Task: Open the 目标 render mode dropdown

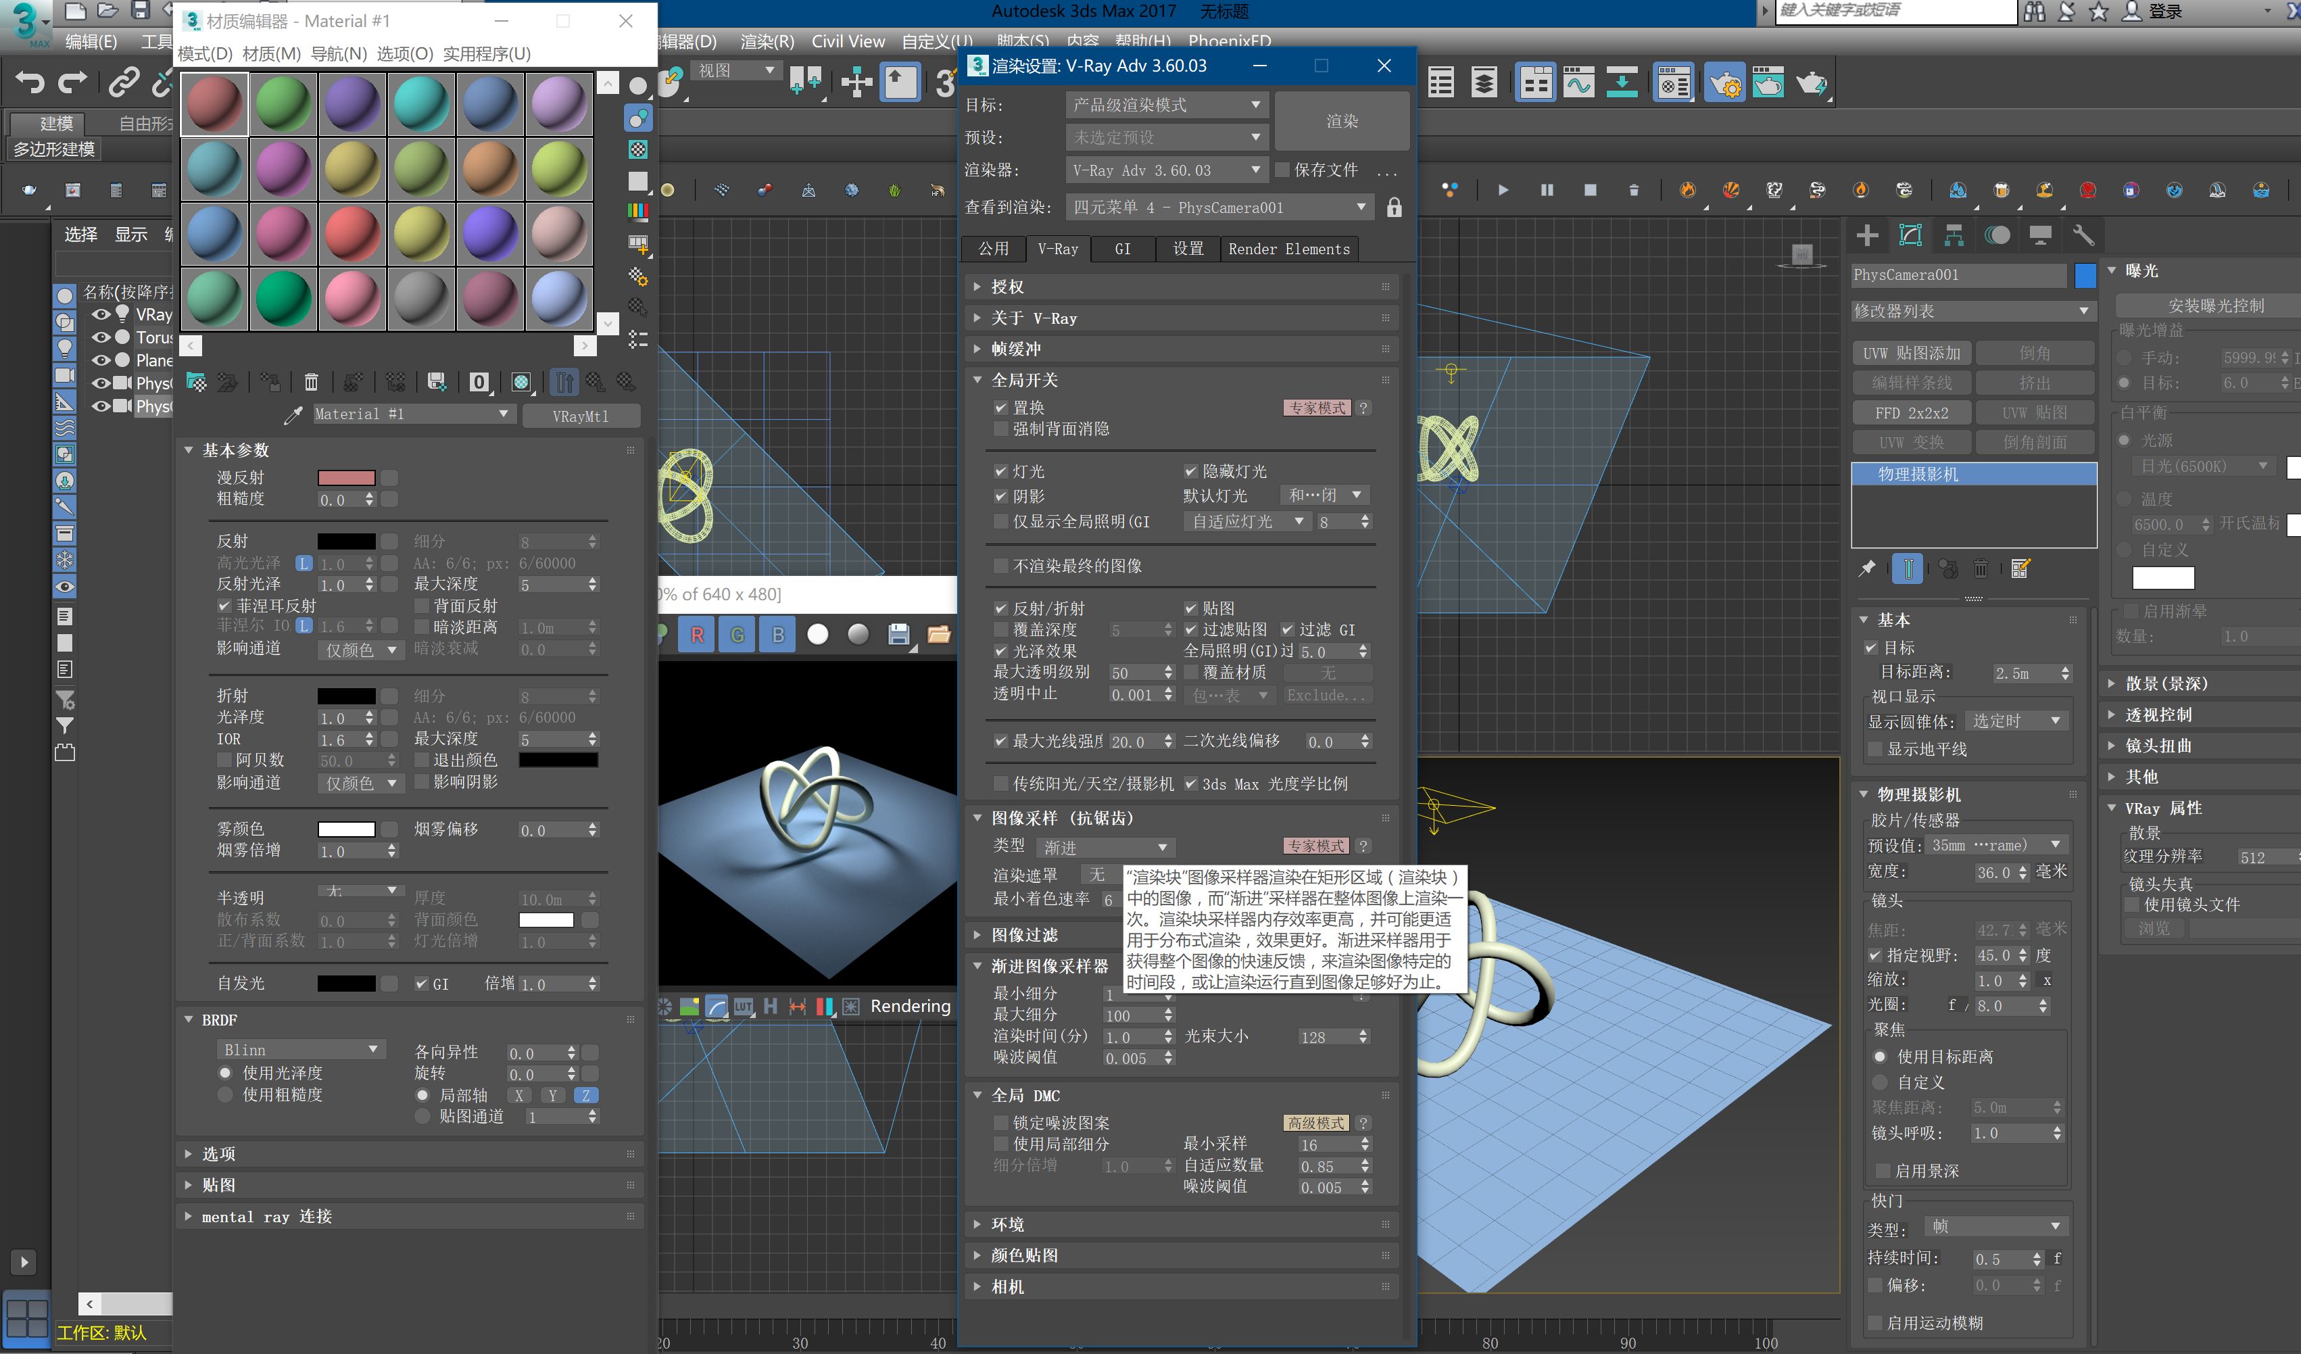Action: (x=1166, y=105)
